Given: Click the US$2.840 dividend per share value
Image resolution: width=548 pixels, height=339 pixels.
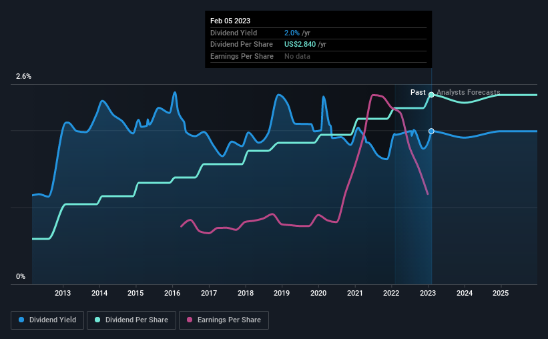Looking at the screenshot, I should [300, 45].
